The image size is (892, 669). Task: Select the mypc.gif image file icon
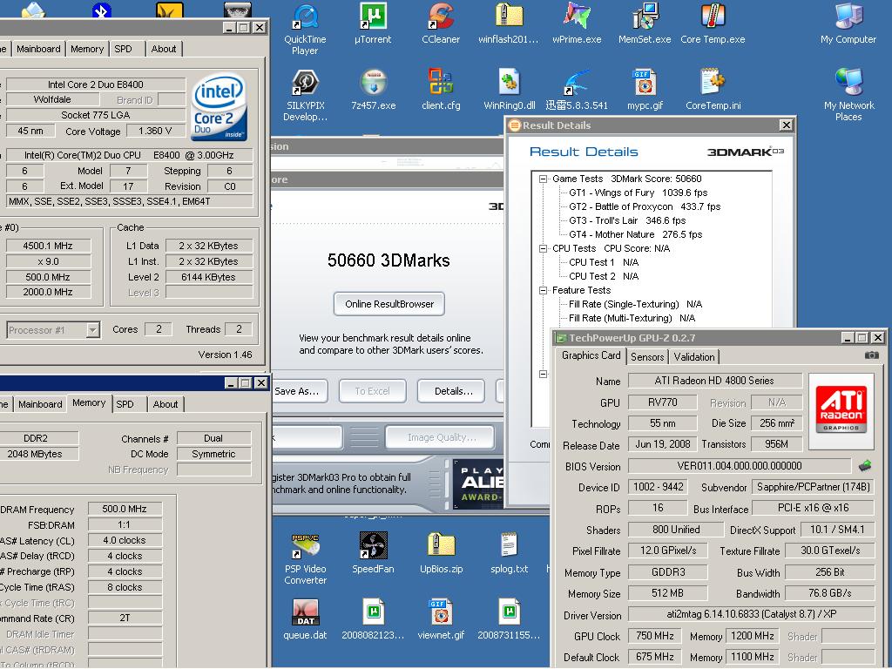(x=645, y=83)
